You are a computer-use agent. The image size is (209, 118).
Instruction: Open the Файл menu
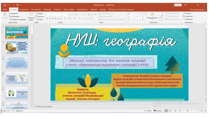(5, 10)
